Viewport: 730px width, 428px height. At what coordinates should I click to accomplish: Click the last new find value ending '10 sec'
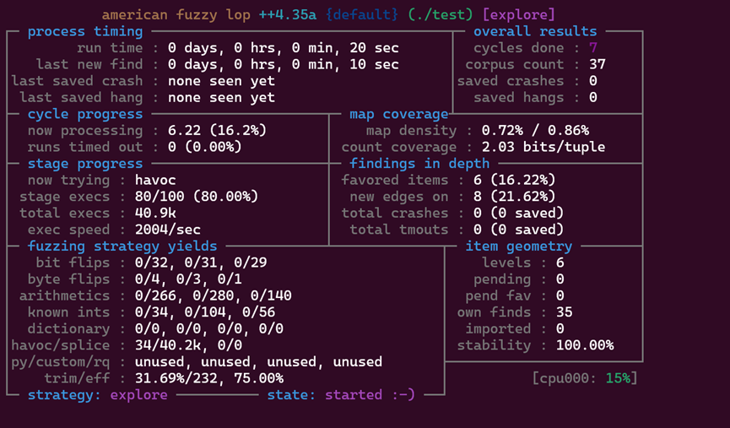point(284,64)
